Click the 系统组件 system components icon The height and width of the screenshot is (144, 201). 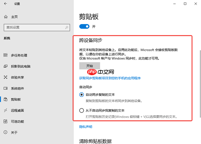6,88
